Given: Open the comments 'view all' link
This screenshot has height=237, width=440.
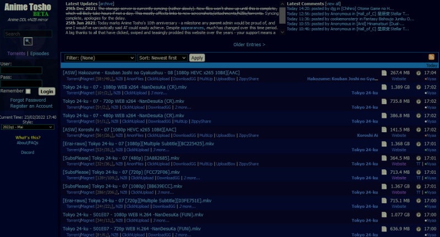Looking at the screenshot, I should pos(333,4).
